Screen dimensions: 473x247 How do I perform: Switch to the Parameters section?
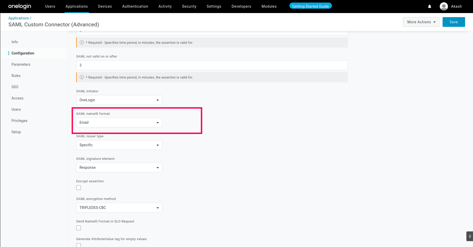[x=21, y=64]
